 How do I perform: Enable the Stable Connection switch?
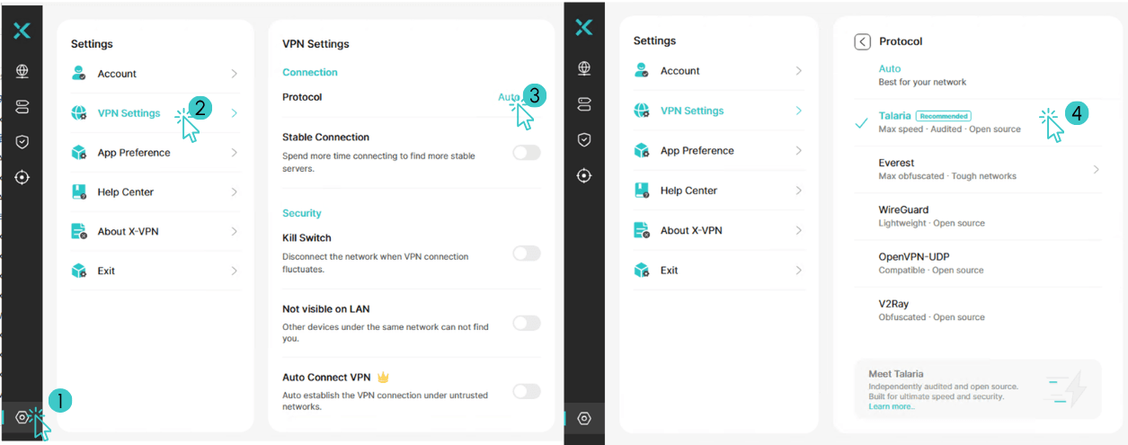(527, 153)
